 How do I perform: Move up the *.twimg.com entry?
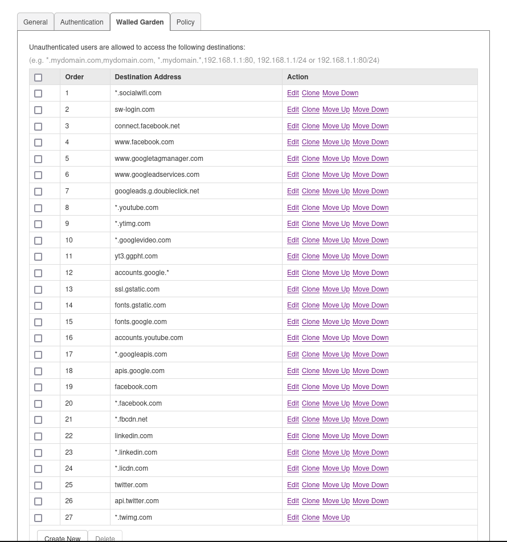(x=336, y=517)
